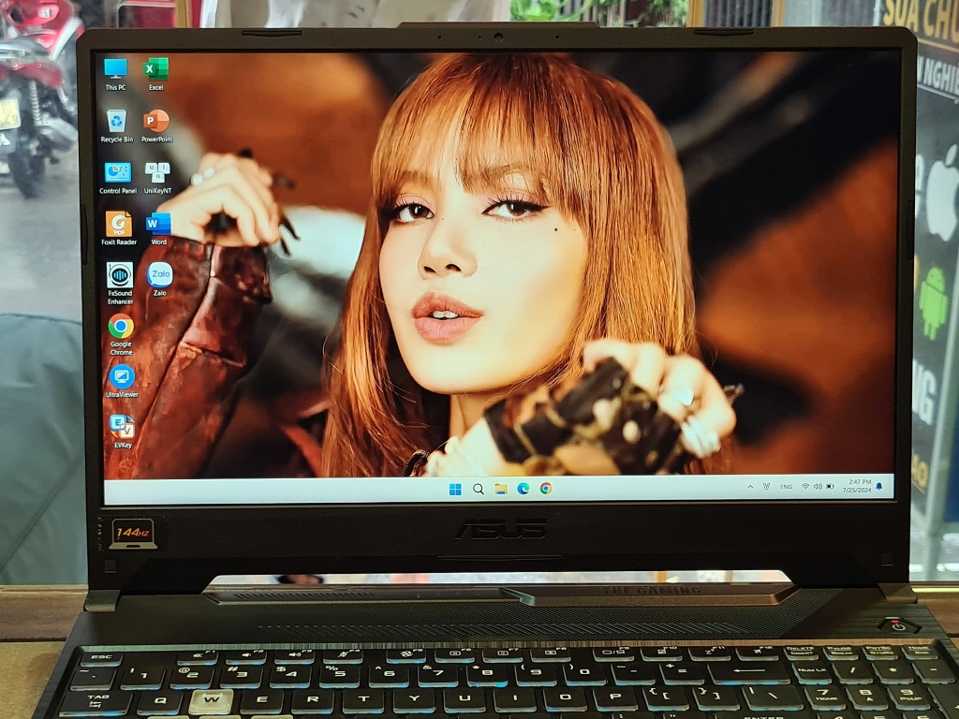Click the battery status tray icon

[830, 487]
